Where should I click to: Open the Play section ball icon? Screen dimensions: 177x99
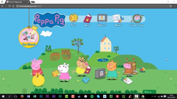74,18
